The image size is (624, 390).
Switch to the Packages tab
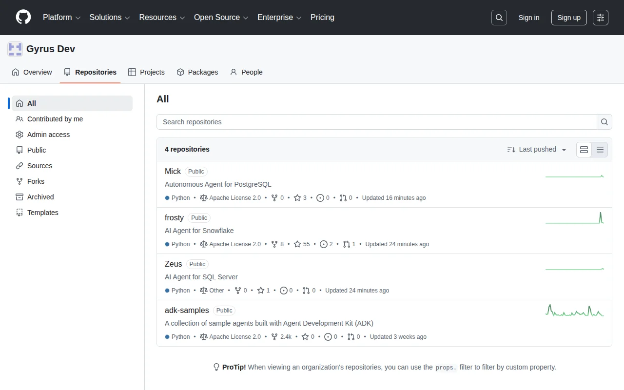197,72
